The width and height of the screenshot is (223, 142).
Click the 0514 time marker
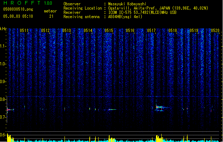[x=88, y=31]
